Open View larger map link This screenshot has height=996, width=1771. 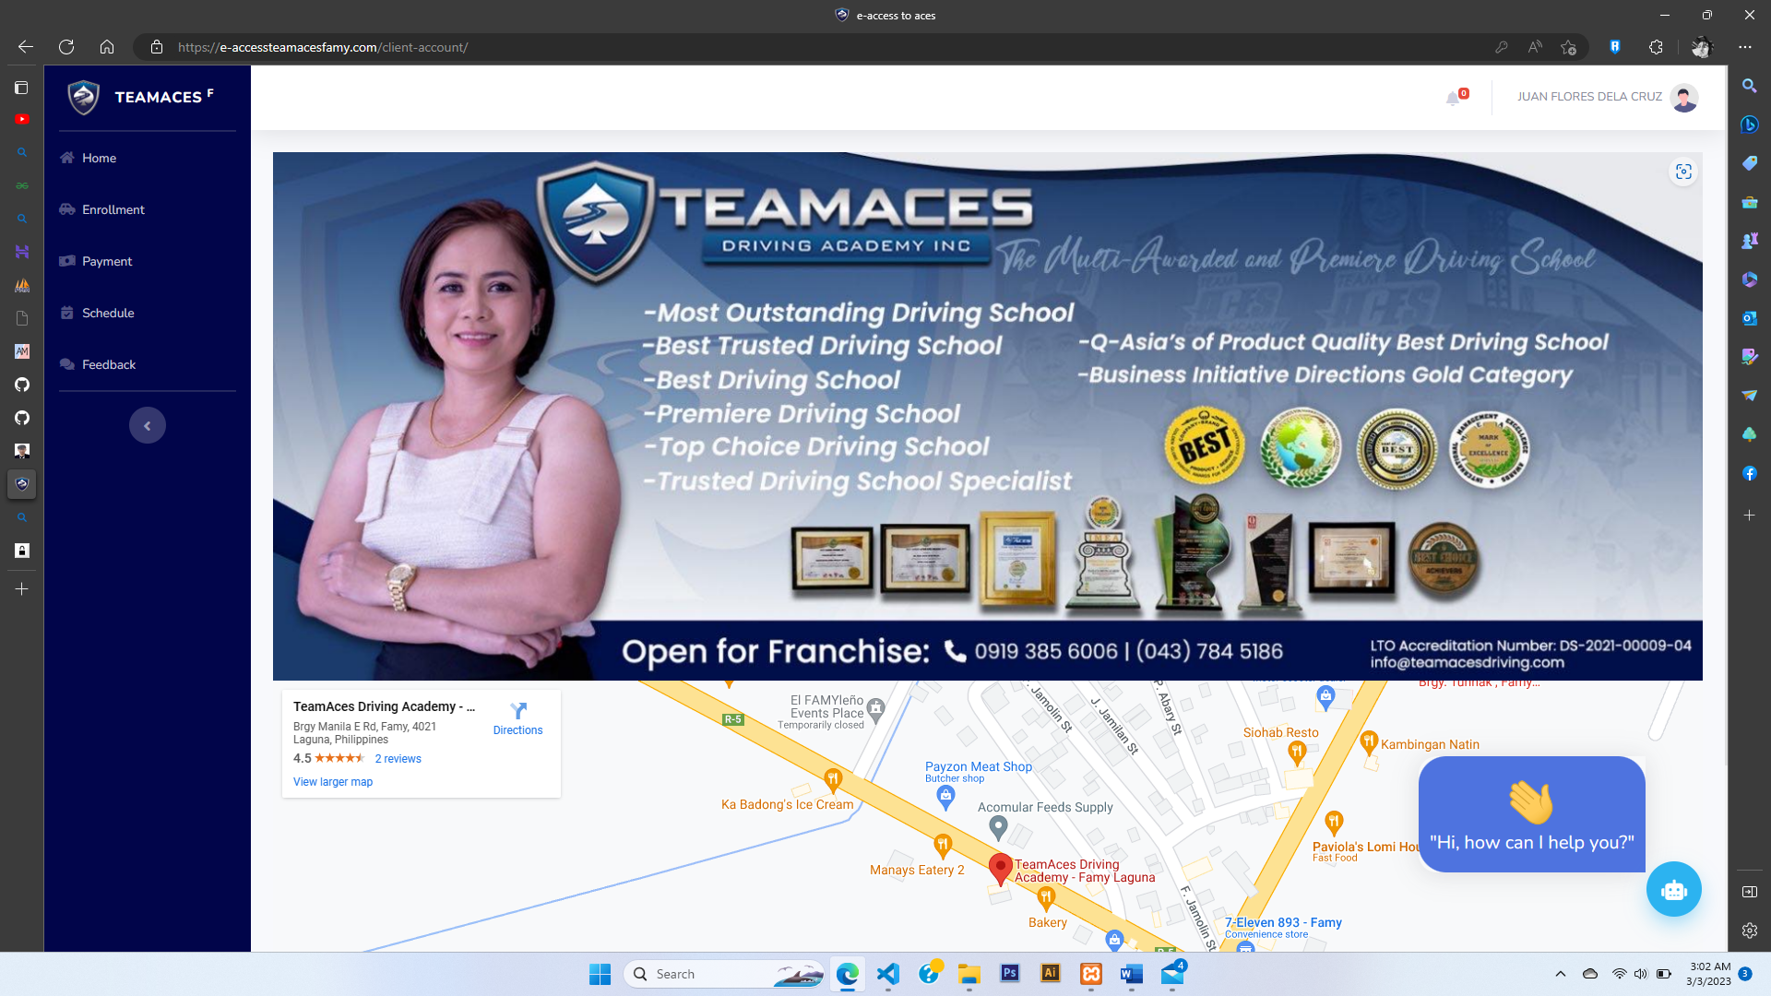pos(333,781)
